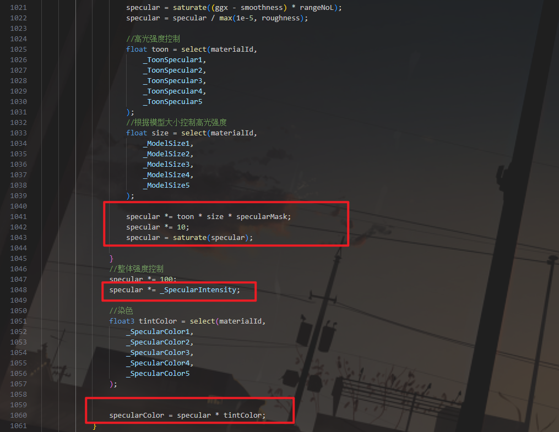559x432 pixels.
Task: Click the _ModelSize3 identifier
Action: coord(168,164)
